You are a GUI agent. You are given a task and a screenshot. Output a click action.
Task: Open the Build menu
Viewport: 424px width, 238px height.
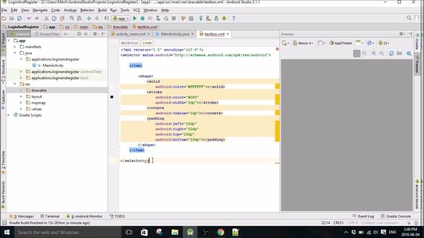(x=102, y=11)
